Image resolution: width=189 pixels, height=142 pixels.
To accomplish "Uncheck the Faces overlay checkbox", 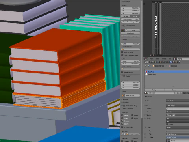I will point(122,115).
